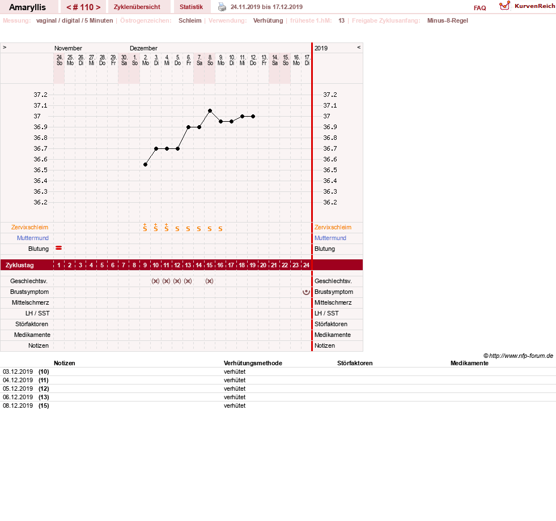Click the notes row dated 04.12.2019
The image size is (556, 521).
click(278, 381)
